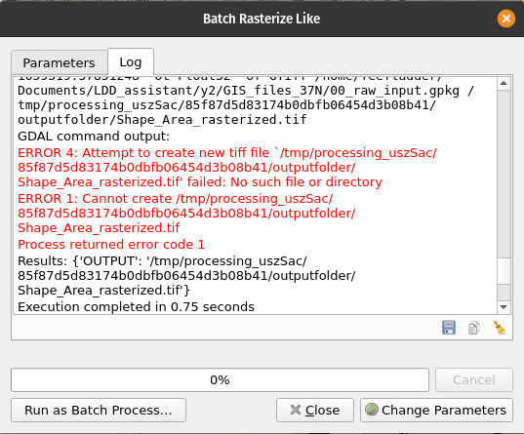Viewport: 524px width, 434px height.
Task: Copy the log using the clipboard icon
Action: [x=474, y=328]
